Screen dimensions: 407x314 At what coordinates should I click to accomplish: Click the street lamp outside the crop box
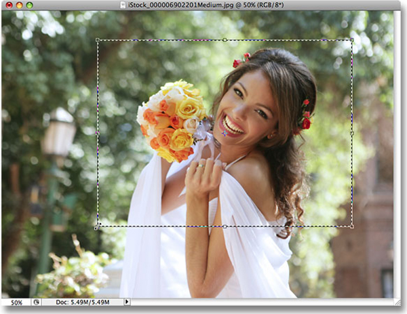coord(58,136)
